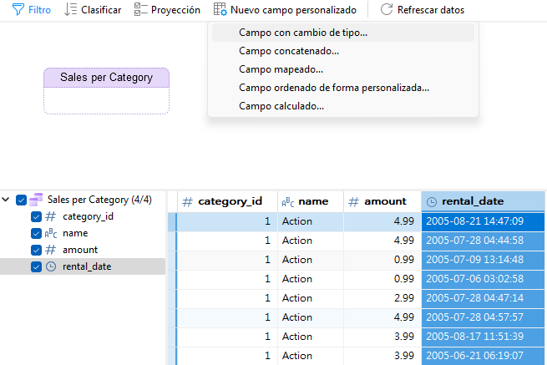This screenshot has width=547, height=365.
Task: Click the clock icon in rental_date column header
Action: [432, 202]
